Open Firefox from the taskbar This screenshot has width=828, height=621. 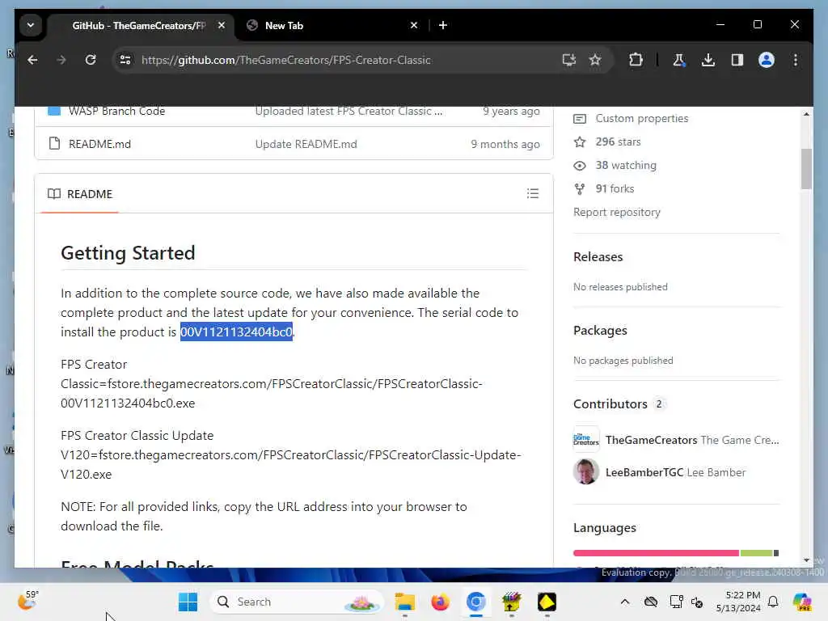(440, 602)
